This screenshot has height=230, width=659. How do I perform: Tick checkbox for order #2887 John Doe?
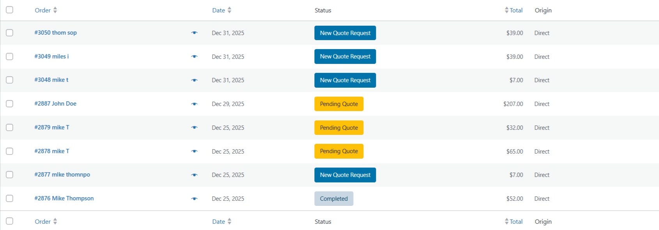coord(10,104)
